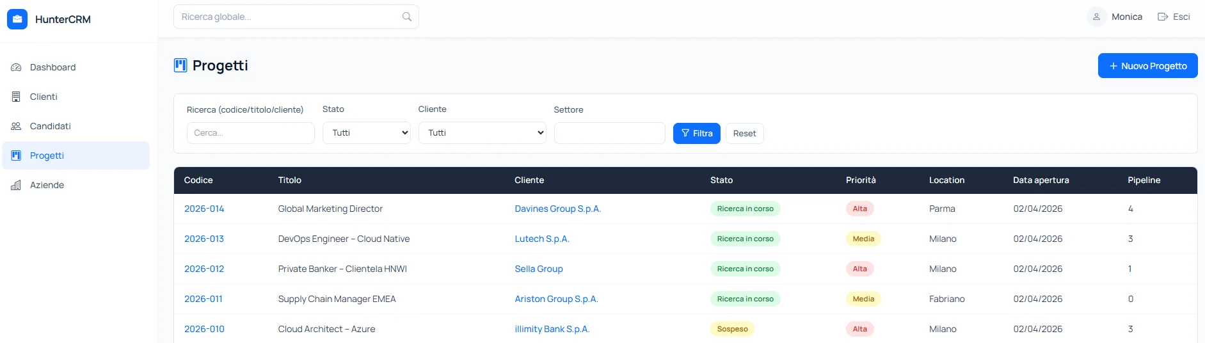The image size is (1205, 343).
Task: Click the Dashboard gauge icon in sidebar
Action: pyautogui.click(x=16, y=67)
